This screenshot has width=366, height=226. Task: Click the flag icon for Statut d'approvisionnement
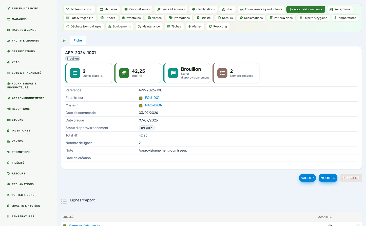click(x=173, y=73)
